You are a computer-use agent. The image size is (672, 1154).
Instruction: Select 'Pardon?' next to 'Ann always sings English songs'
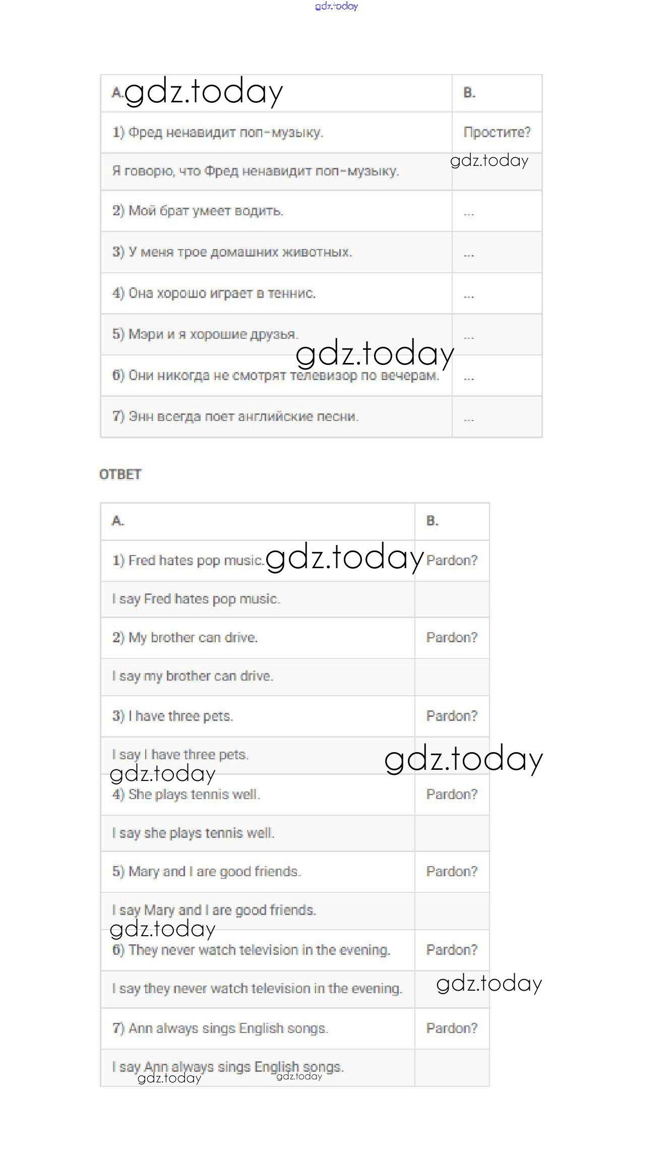pyautogui.click(x=452, y=1028)
